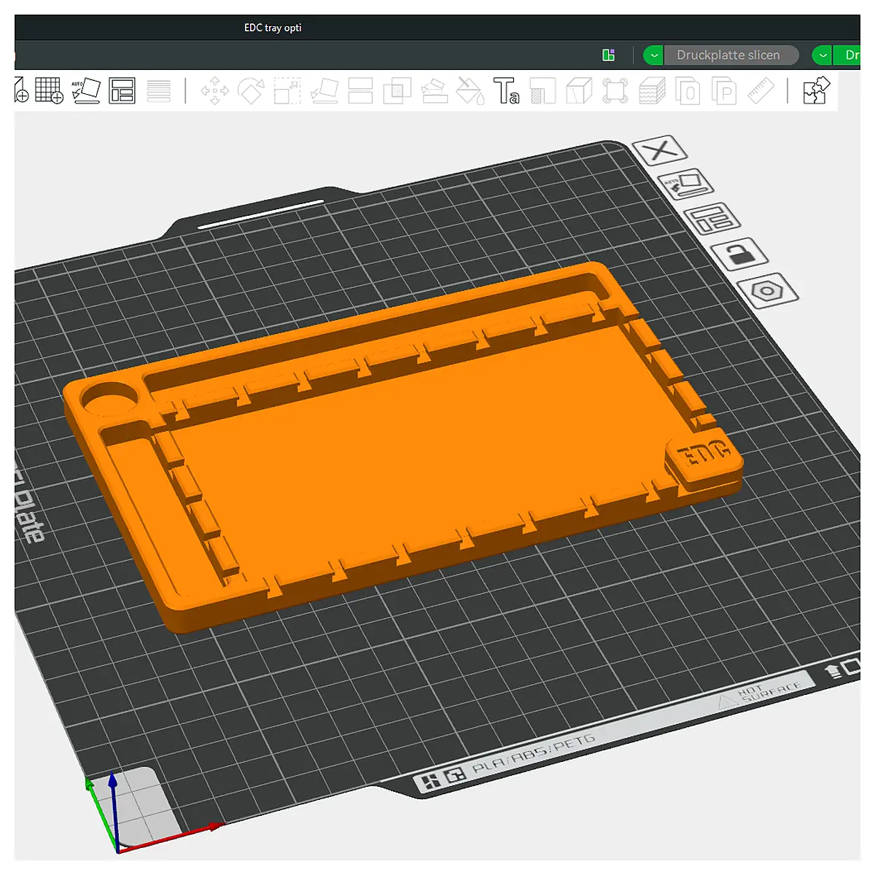Select the Rotate tool
The image size is (875, 875).
pos(251,91)
